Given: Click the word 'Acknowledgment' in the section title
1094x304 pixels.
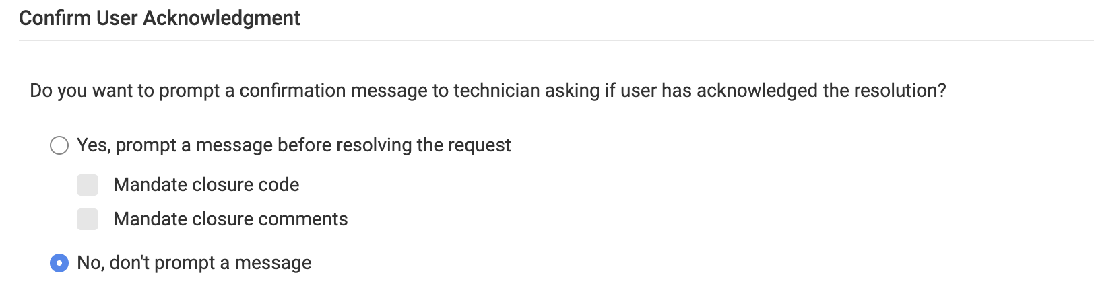Looking at the screenshot, I should 222,18.
